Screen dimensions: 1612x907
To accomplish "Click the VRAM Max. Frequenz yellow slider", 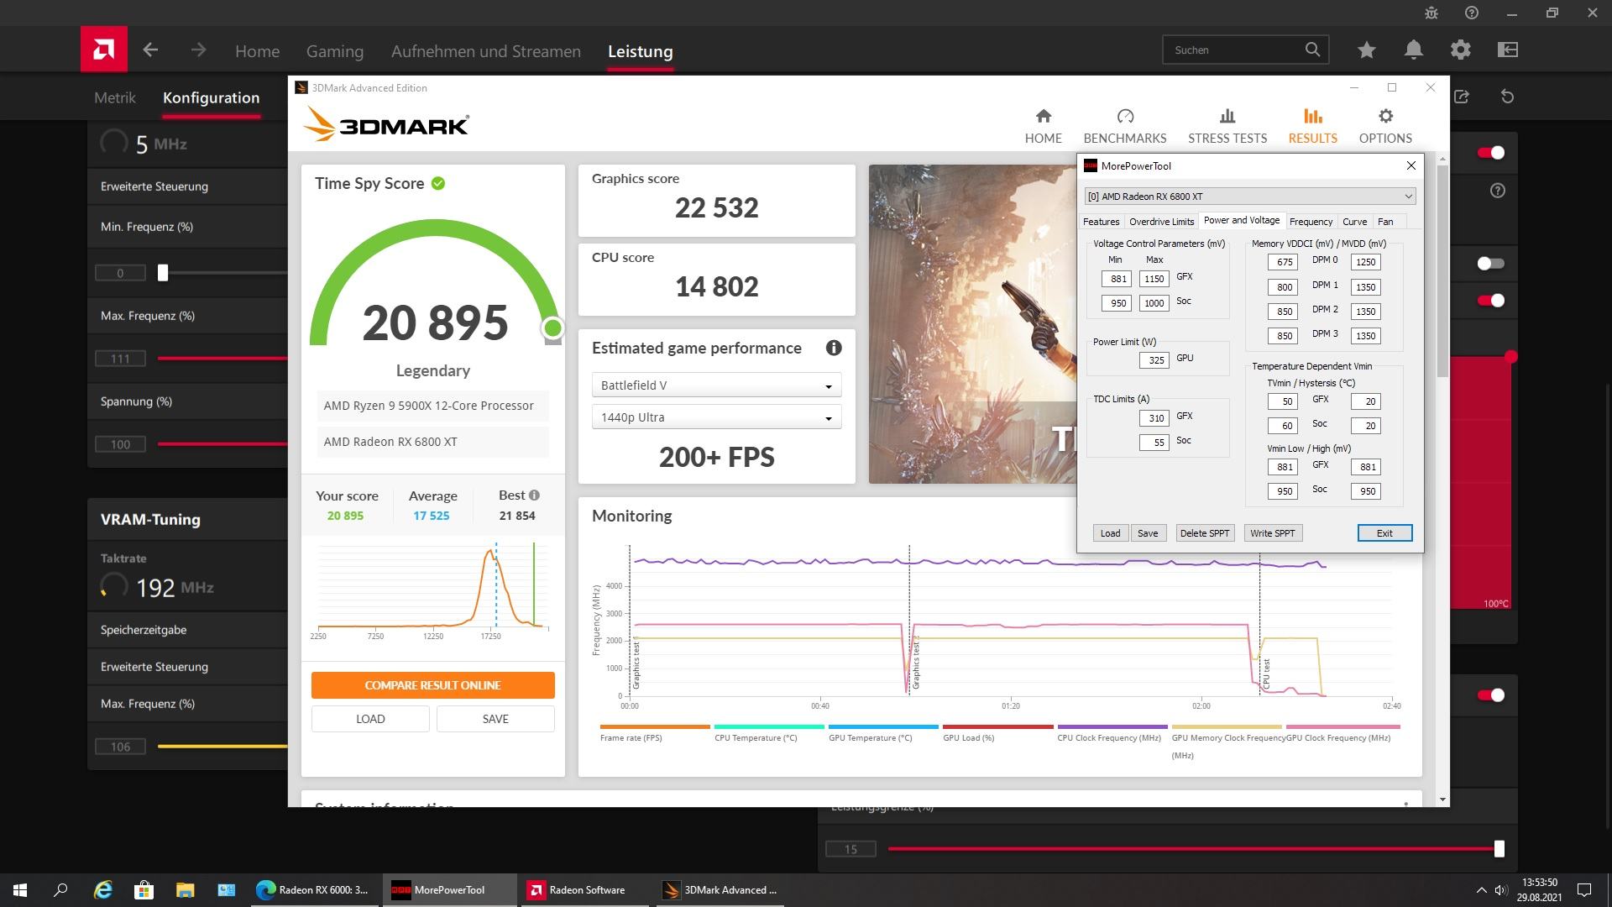I will tap(222, 747).
